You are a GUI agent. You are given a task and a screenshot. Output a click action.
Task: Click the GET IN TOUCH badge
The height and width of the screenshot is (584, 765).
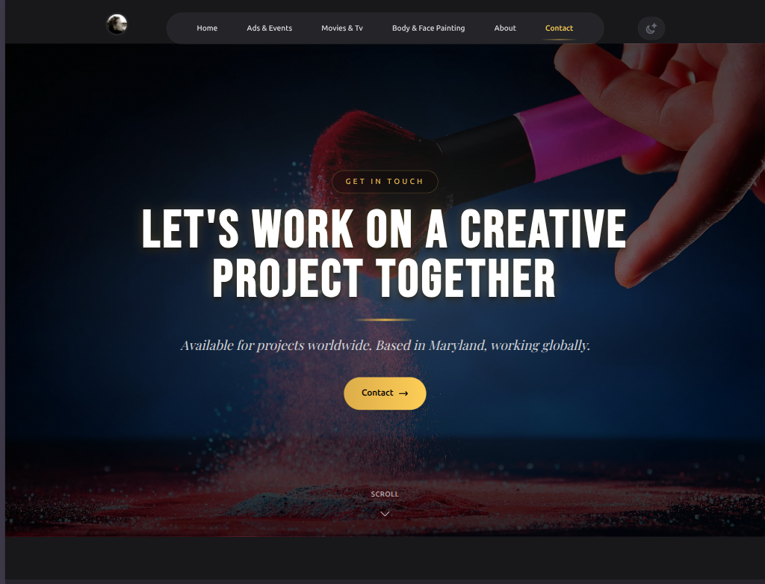point(385,182)
